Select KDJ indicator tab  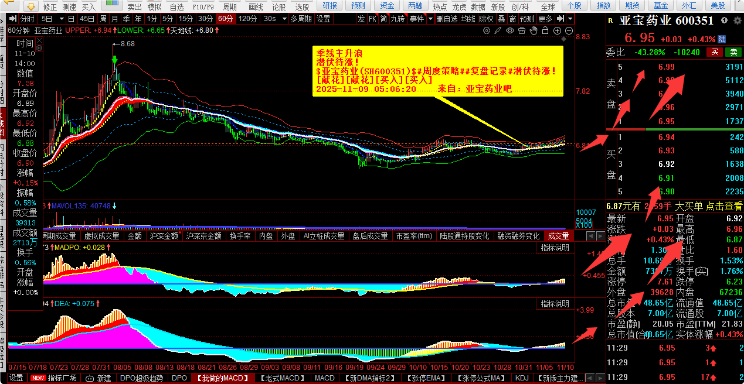pyautogui.click(x=521, y=378)
